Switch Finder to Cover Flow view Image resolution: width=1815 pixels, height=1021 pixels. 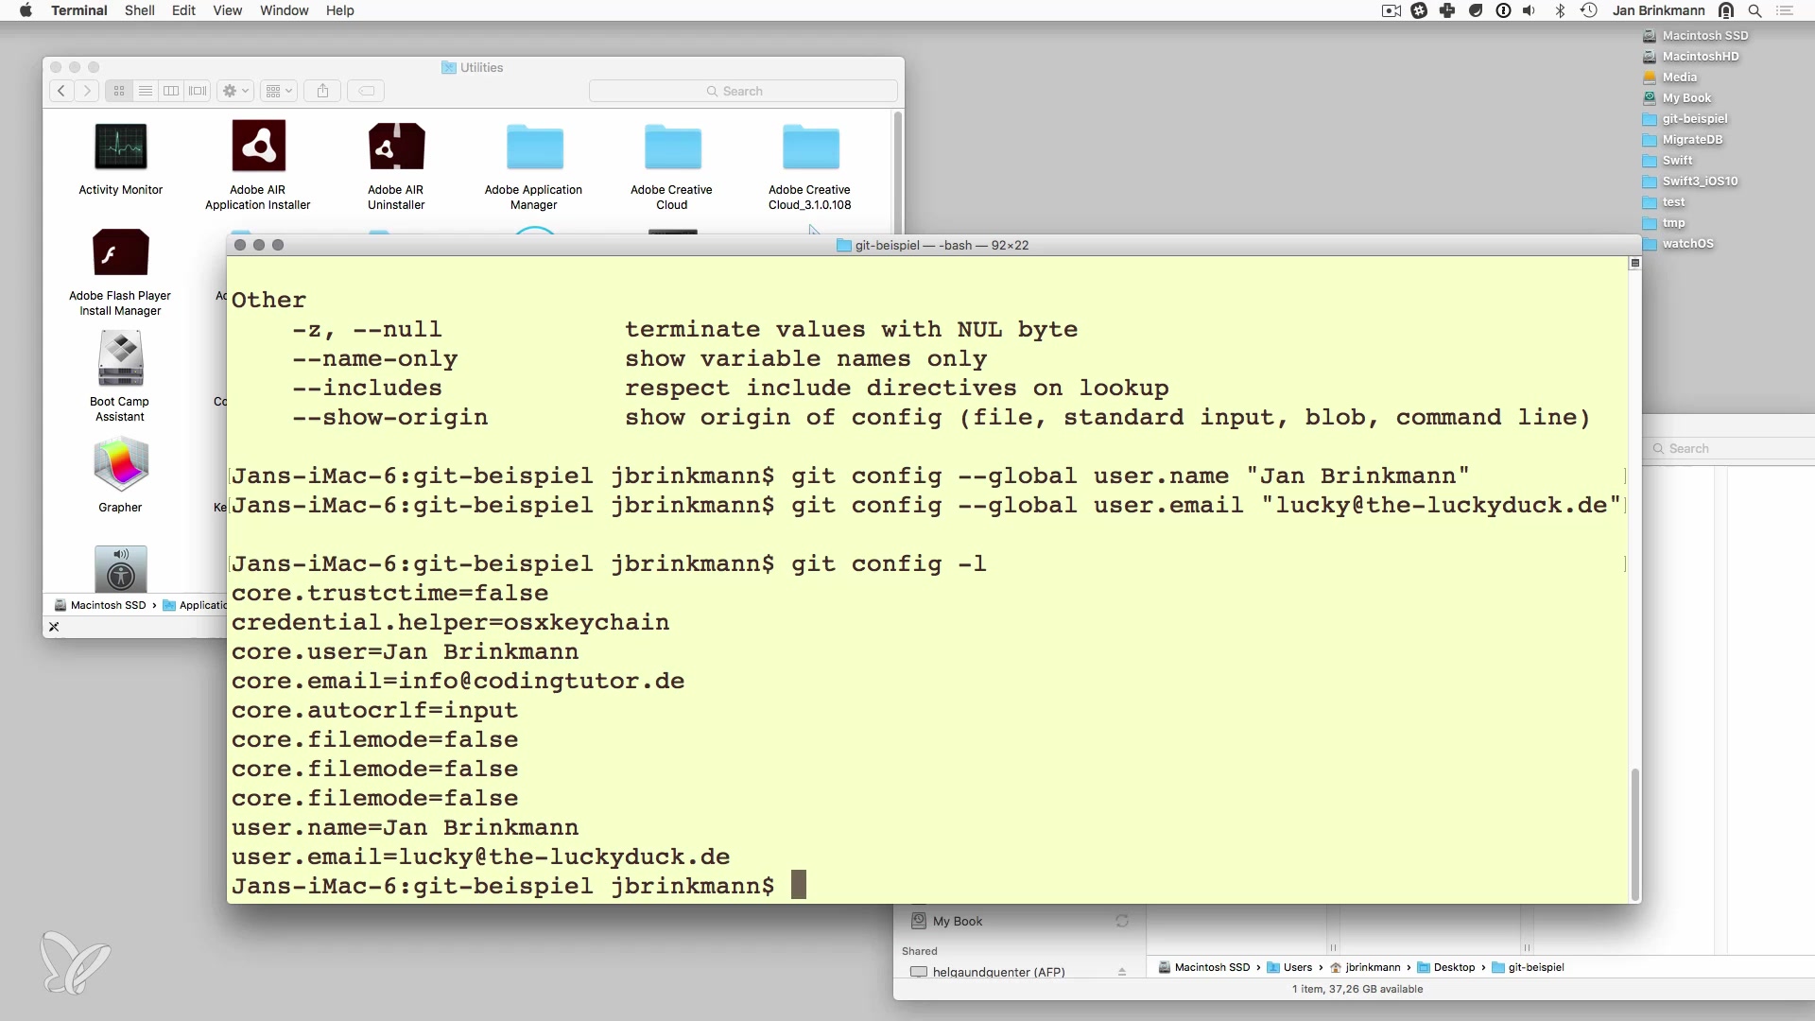tap(198, 91)
